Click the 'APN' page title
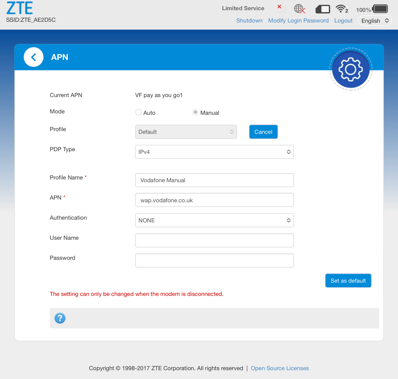Image resolution: width=398 pixels, height=379 pixels. [x=60, y=57]
